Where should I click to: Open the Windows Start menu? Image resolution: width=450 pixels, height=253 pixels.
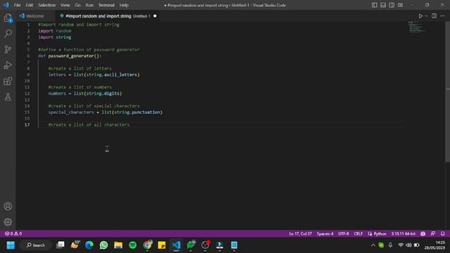[11, 245]
